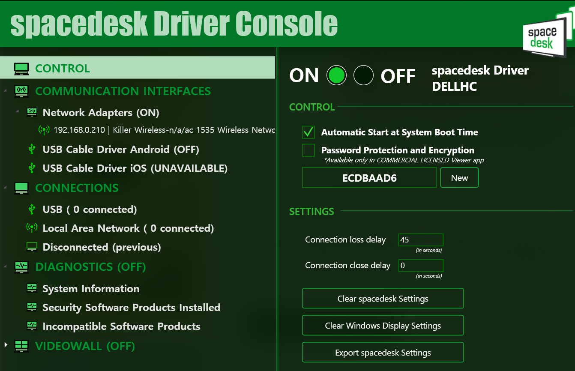Select 192.168.0.210 Killer Wireless adapter row

coord(165,130)
